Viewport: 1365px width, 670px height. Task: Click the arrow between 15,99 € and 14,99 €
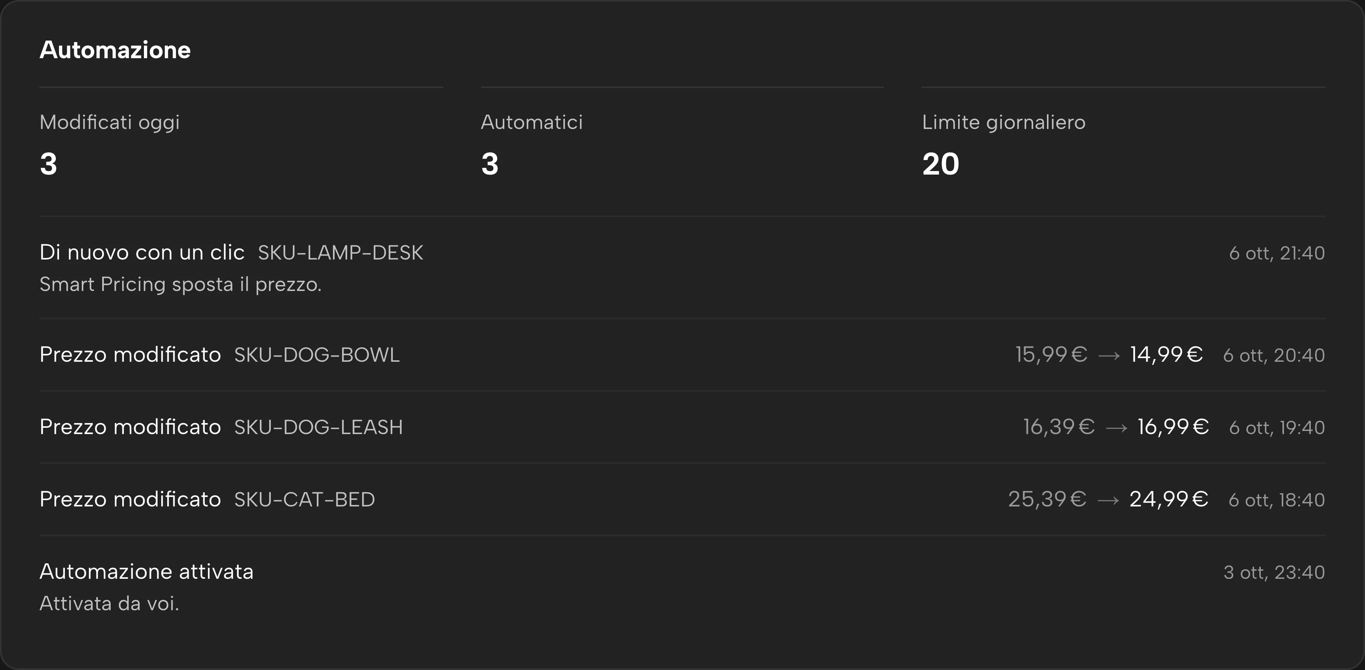1109,356
